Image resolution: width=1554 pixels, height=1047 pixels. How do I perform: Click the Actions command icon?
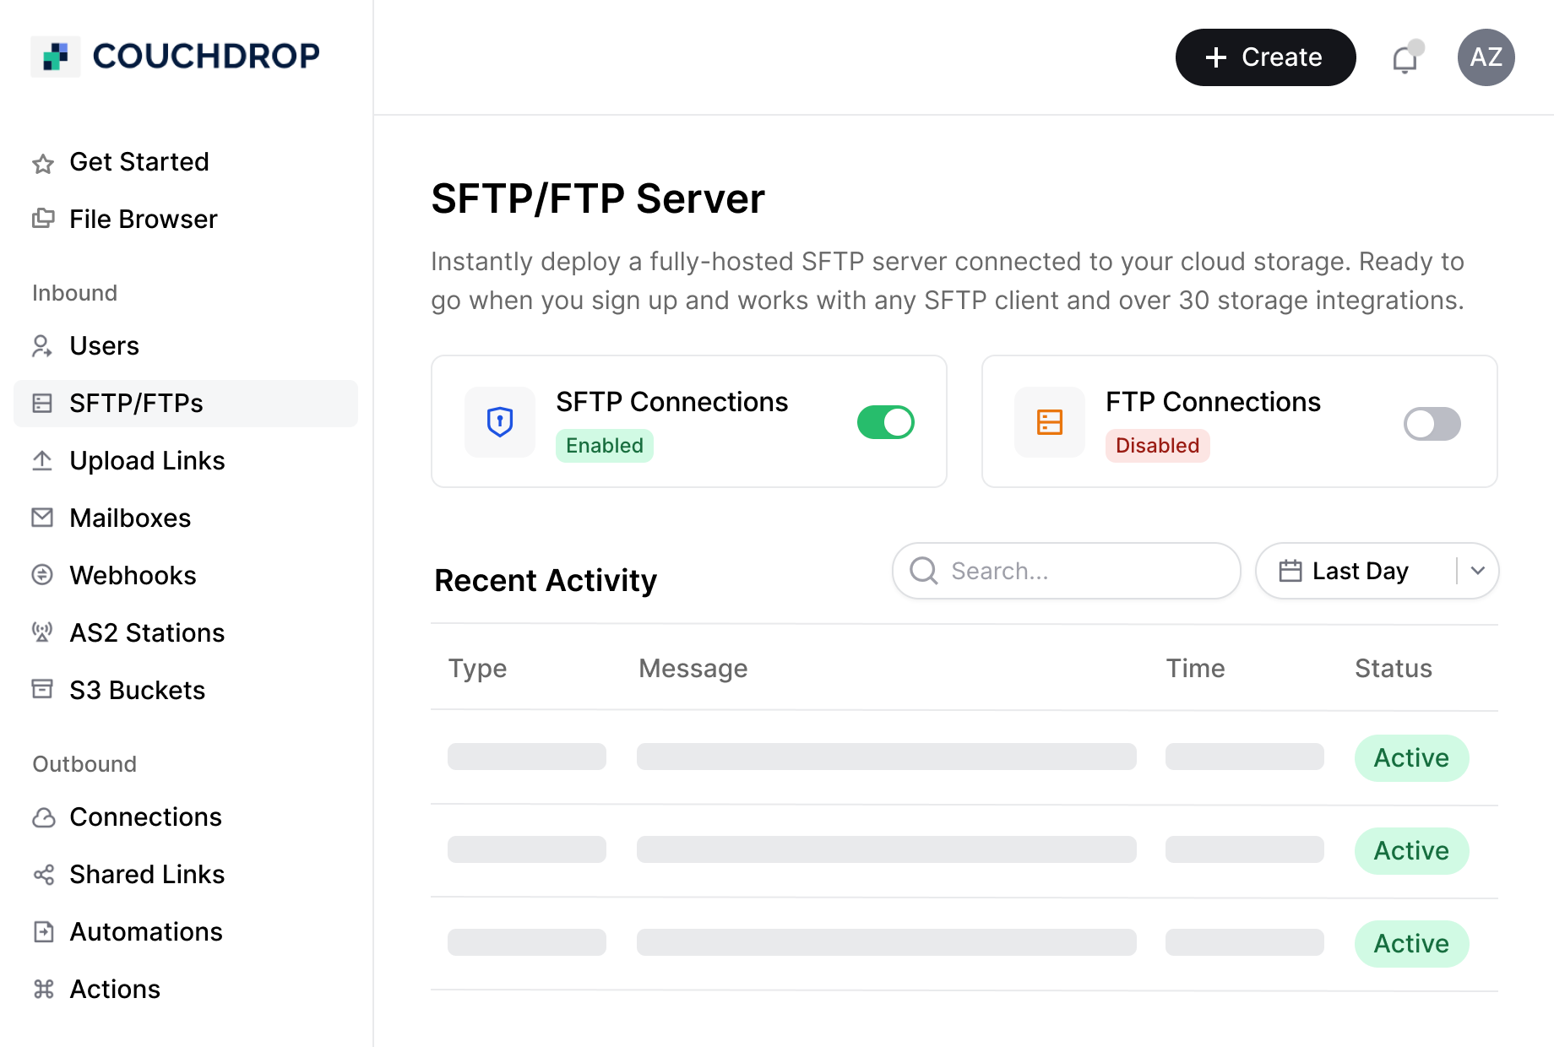tap(43, 989)
